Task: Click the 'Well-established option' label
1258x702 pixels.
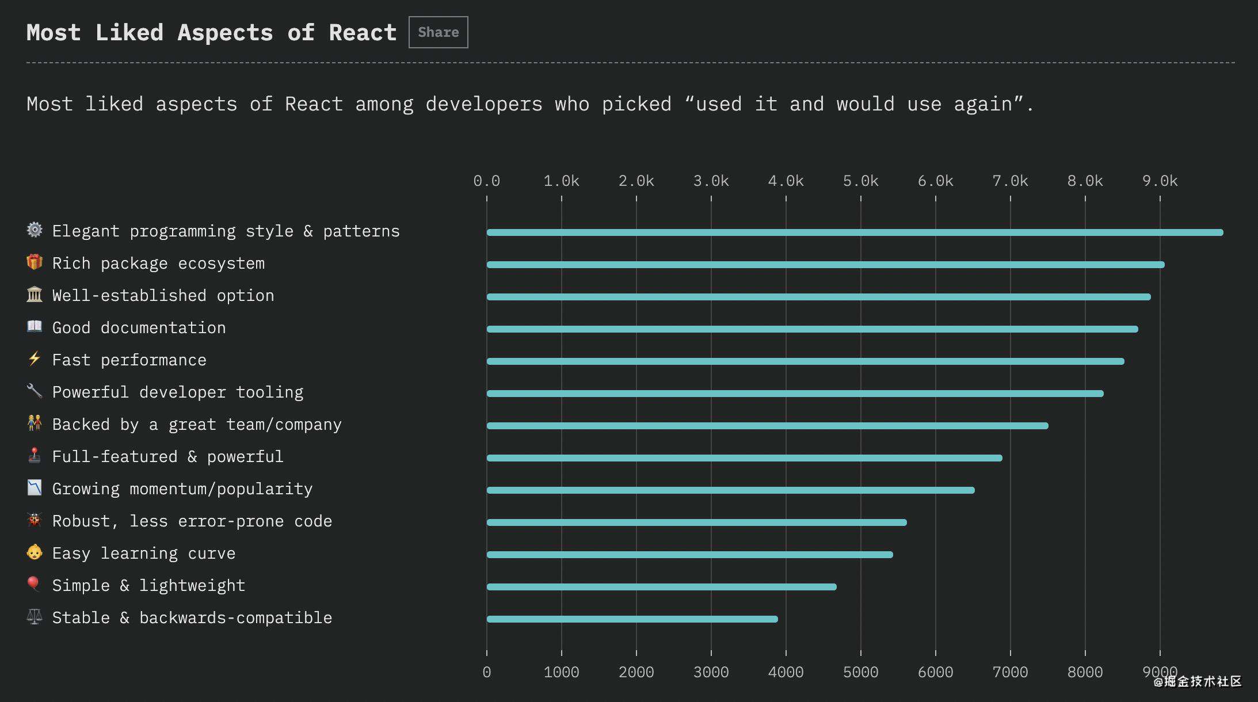Action: [x=163, y=296]
